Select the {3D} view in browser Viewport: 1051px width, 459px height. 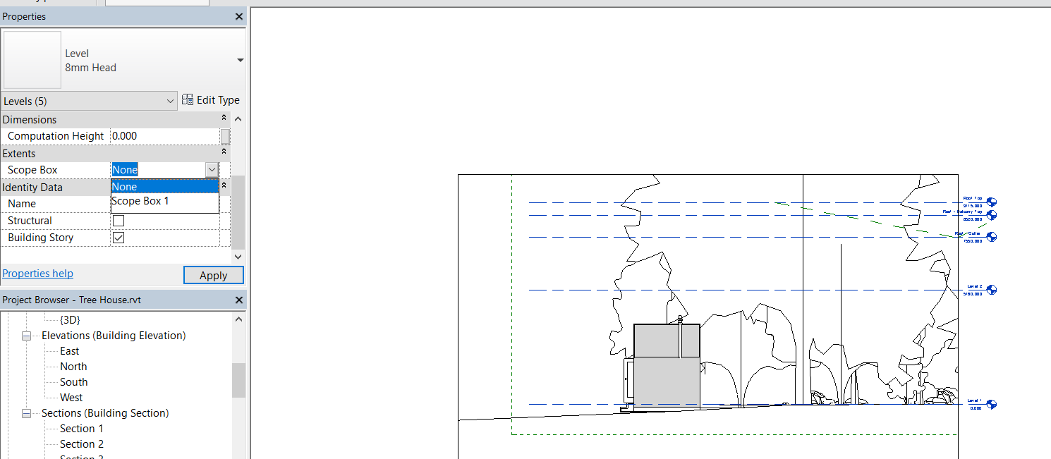pos(70,320)
